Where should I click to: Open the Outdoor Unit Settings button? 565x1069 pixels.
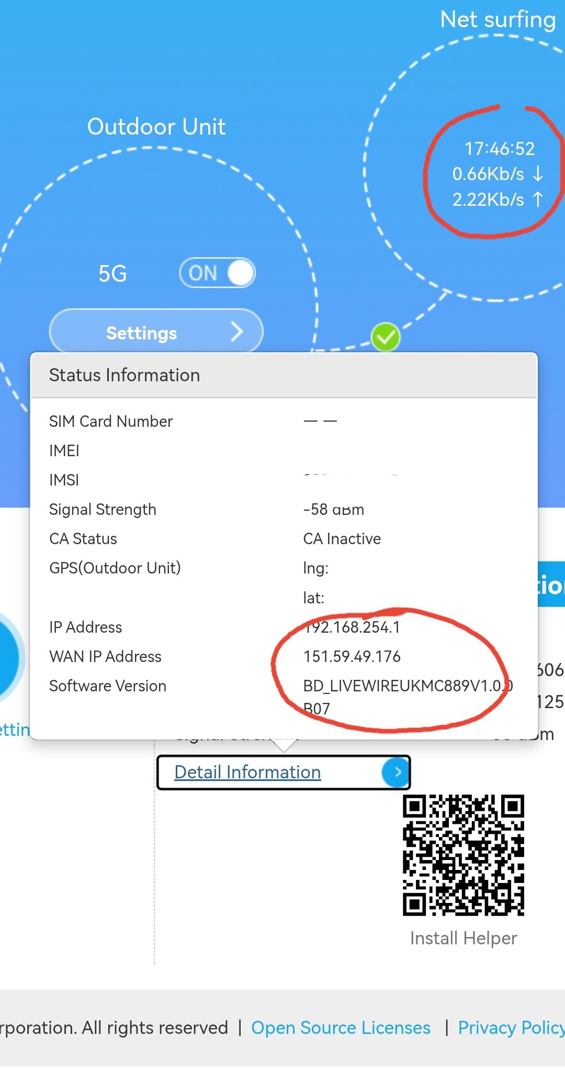point(156,332)
